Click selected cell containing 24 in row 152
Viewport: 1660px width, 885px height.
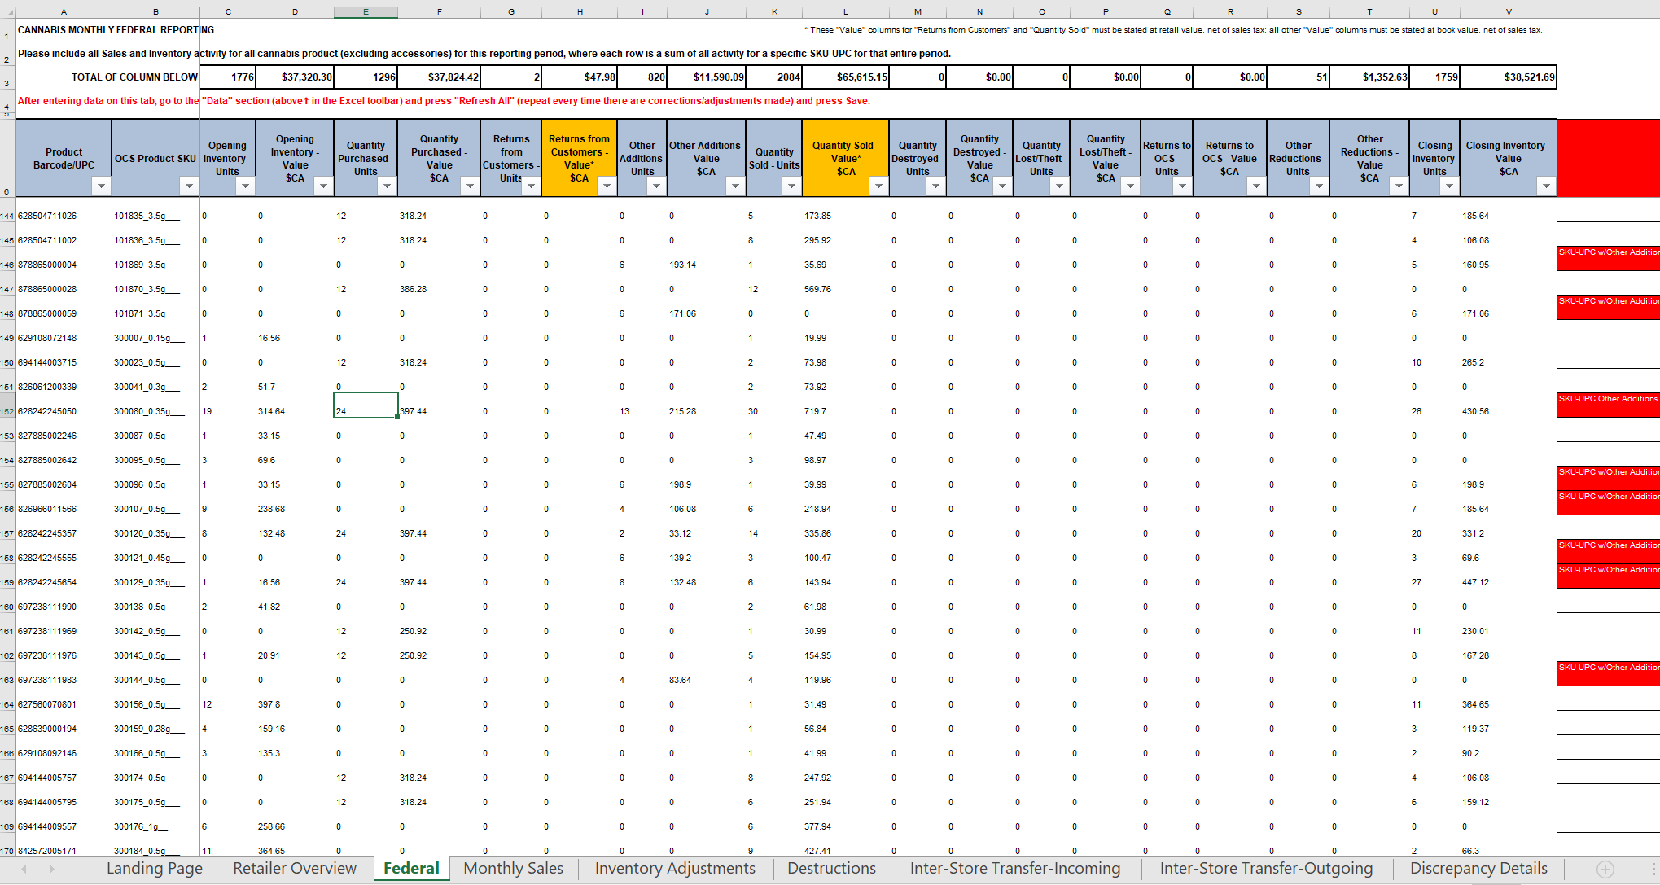click(366, 405)
